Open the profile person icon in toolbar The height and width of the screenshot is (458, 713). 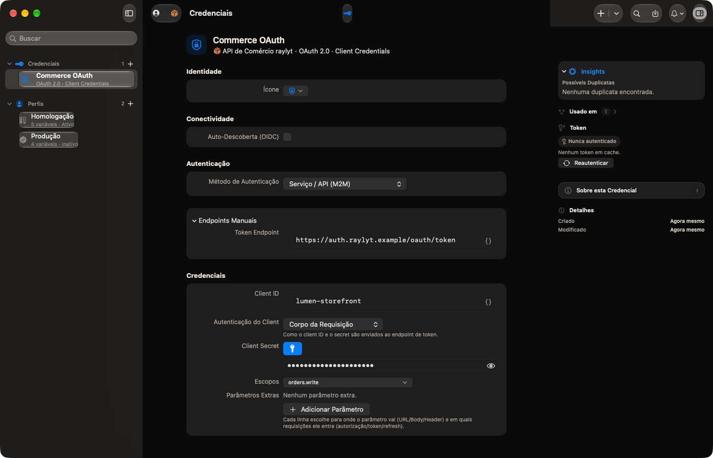click(x=156, y=13)
